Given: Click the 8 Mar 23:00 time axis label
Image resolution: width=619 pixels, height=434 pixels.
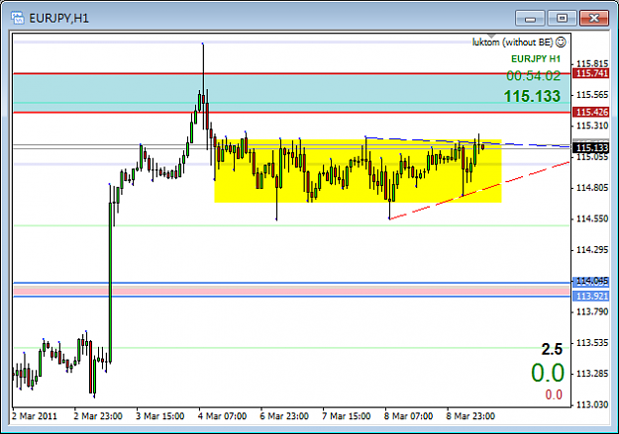Looking at the screenshot, I should coord(470,416).
